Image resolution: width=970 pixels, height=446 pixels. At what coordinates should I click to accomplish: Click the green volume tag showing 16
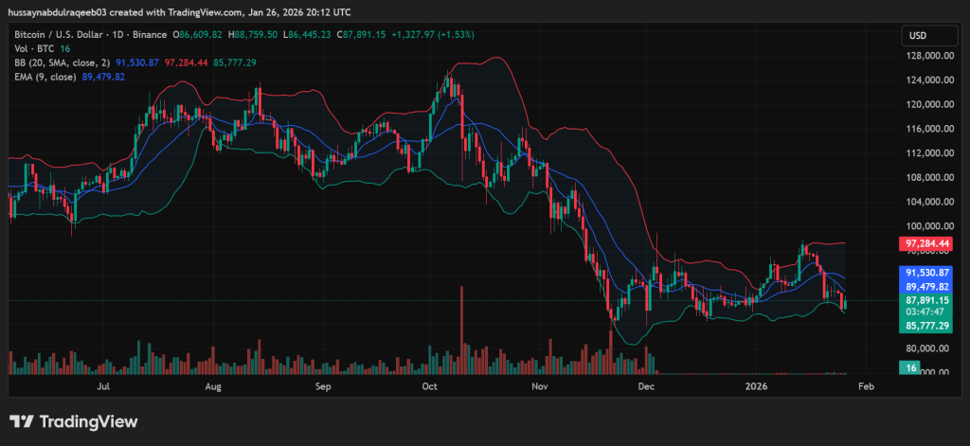point(910,366)
